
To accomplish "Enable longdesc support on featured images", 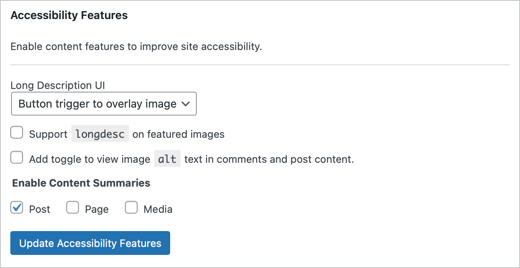I will [x=17, y=132].
